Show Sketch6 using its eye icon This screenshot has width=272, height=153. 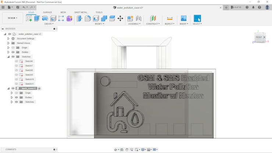(x=17, y=61)
